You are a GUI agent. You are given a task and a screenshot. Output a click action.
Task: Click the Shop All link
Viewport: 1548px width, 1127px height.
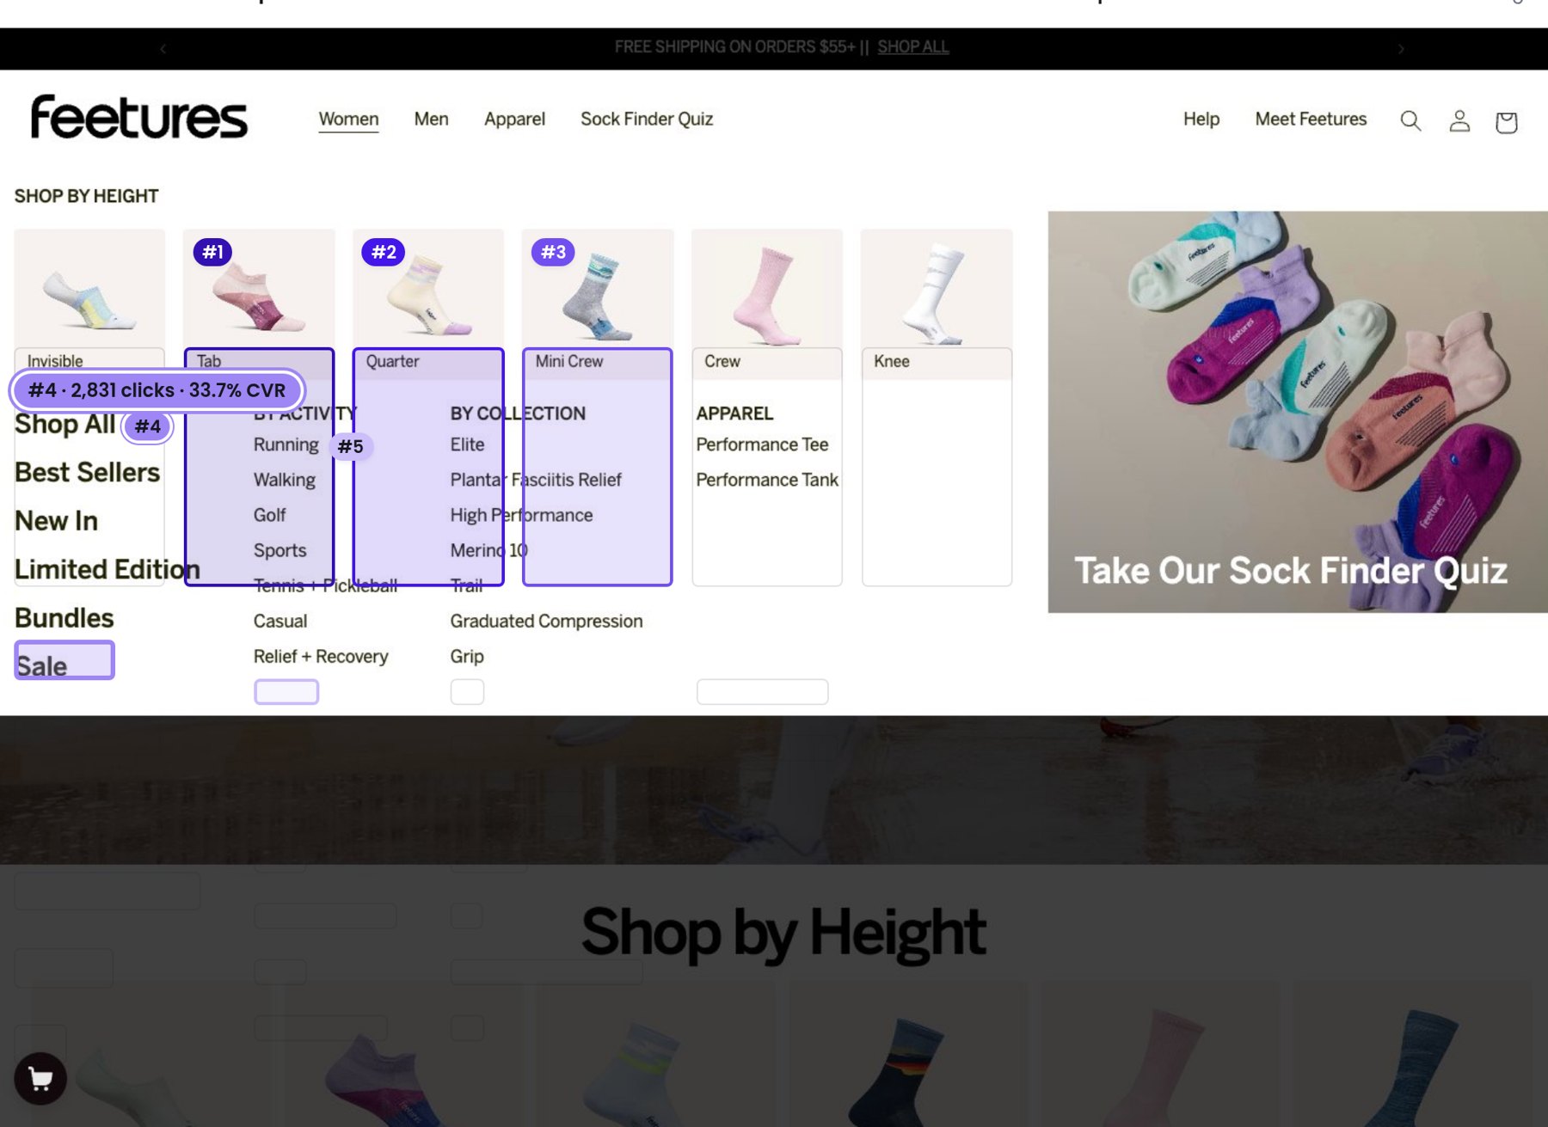[x=65, y=424]
